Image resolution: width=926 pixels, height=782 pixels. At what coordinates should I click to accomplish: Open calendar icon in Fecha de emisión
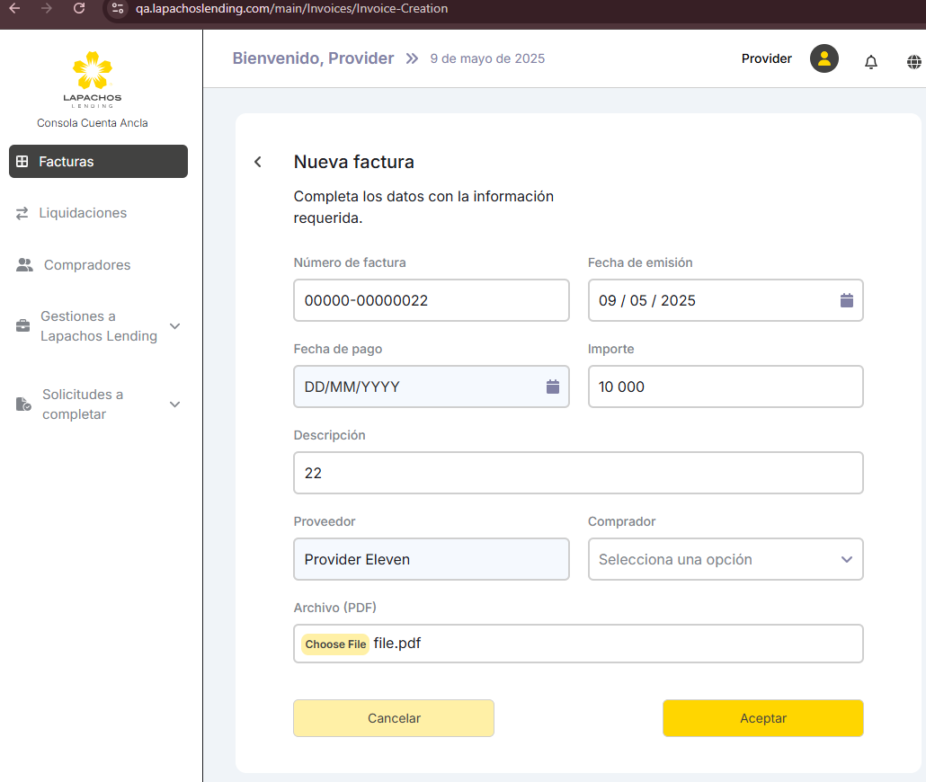[x=846, y=300]
